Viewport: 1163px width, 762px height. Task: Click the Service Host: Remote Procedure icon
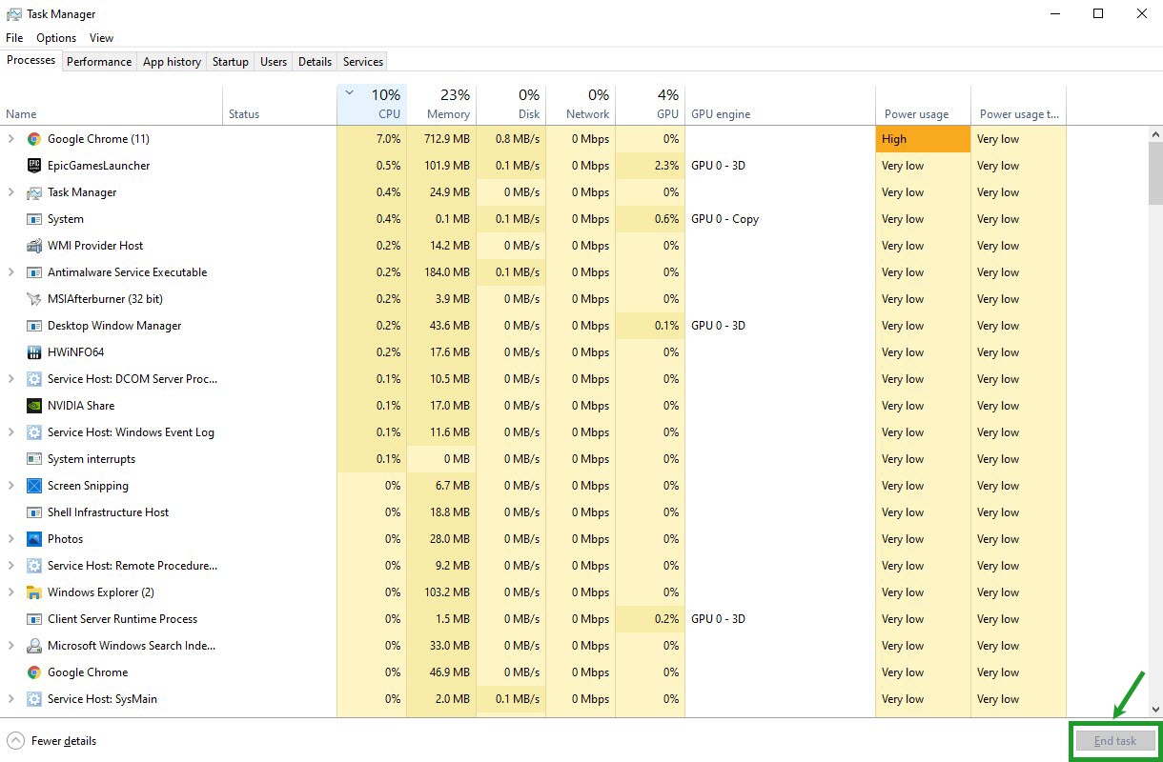[x=34, y=566]
